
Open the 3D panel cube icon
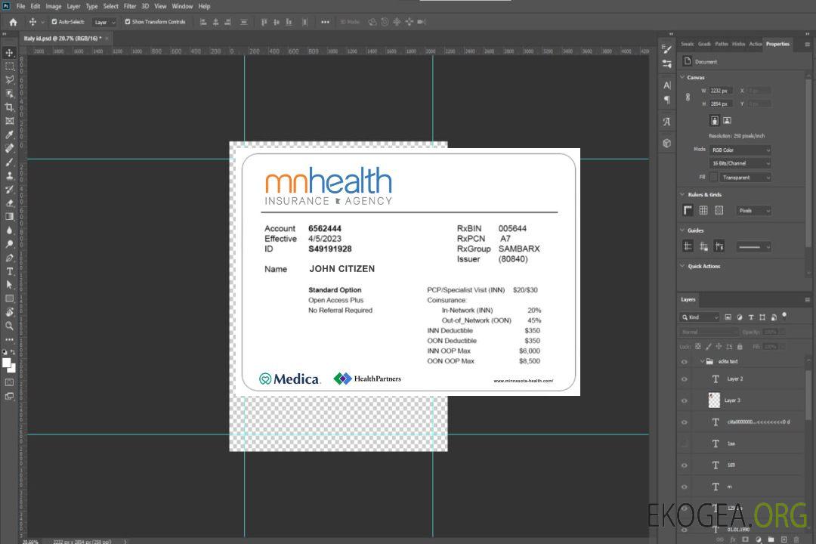tap(667, 143)
